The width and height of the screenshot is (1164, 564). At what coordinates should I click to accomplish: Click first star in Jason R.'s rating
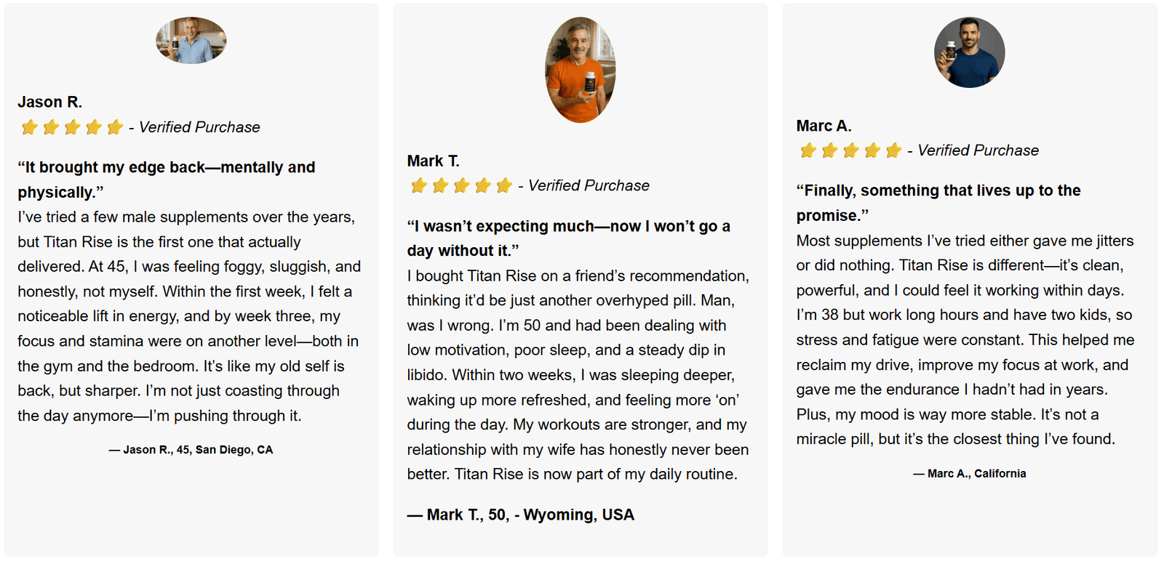29,128
